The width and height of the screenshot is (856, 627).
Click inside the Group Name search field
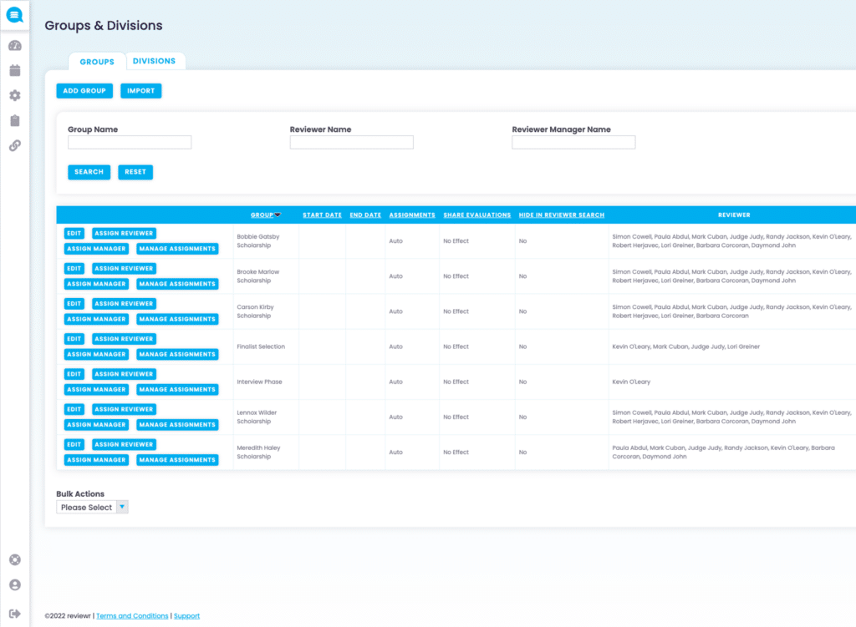[129, 142]
